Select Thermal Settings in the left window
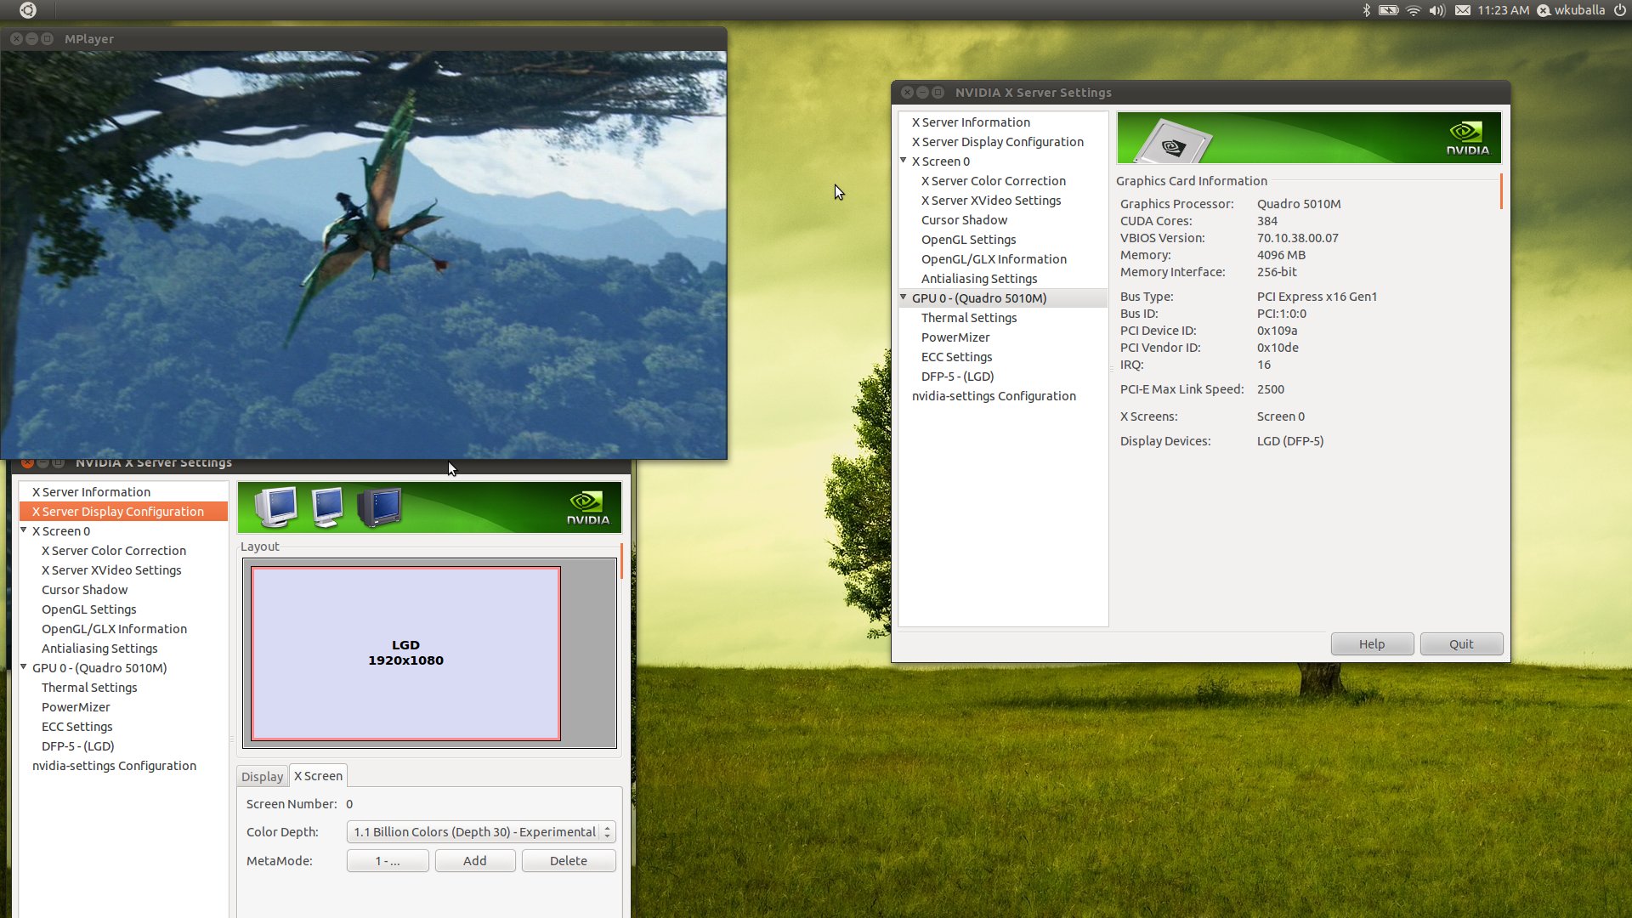The image size is (1632, 918). point(89,688)
